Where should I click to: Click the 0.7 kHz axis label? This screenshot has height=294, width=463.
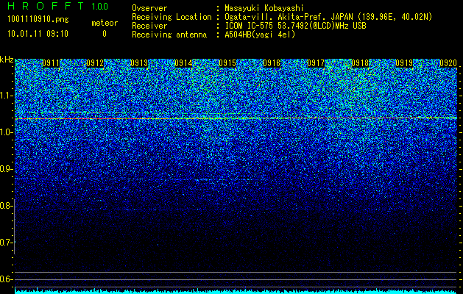[5, 243]
